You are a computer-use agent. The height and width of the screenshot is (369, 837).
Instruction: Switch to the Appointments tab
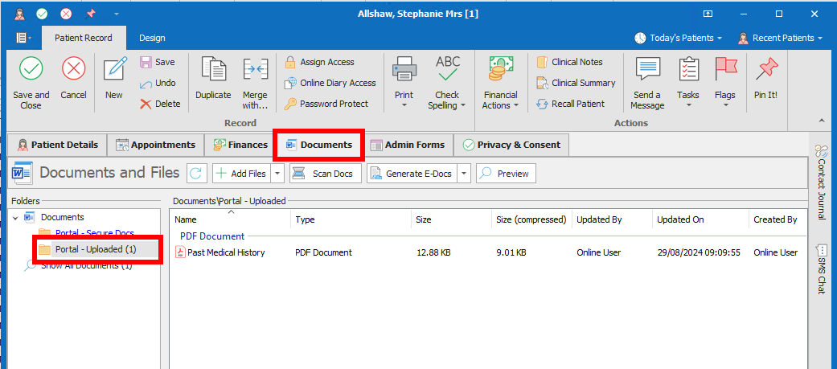click(155, 145)
